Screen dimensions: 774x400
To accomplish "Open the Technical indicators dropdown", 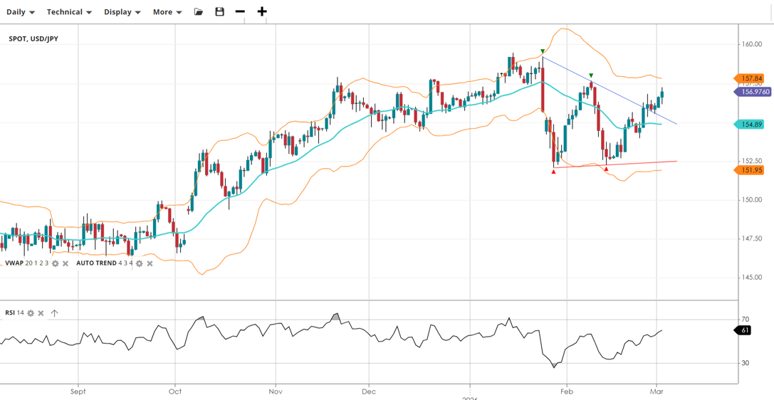I will pos(69,12).
